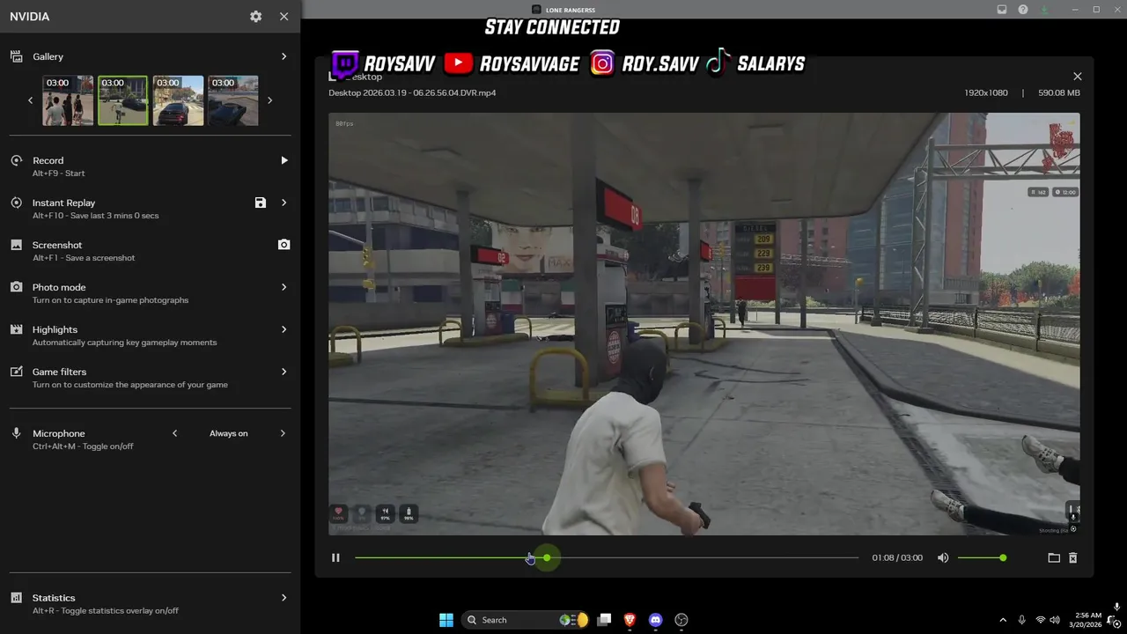Click the Highlights row icon
The height and width of the screenshot is (634, 1127).
tap(16, 329)
